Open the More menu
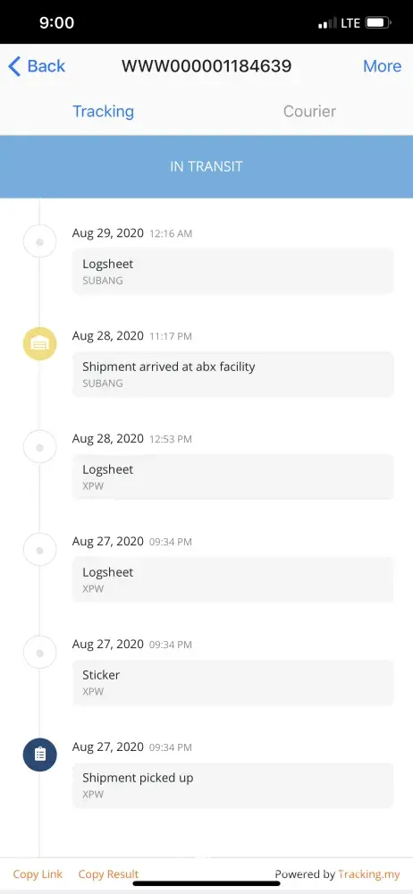Image resolution: width=413 pixels, height=894 pixels. click(383, 66)
